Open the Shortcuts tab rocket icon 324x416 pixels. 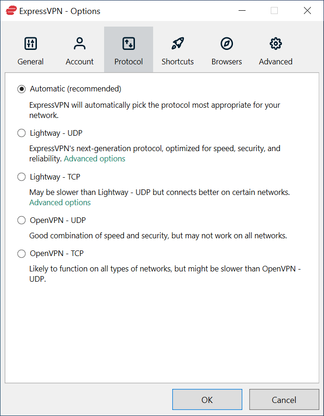click(x=178, y=43)
